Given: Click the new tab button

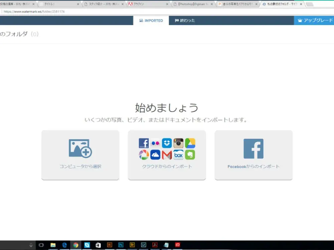Looking at the screenshot, I should pos(310,4).
